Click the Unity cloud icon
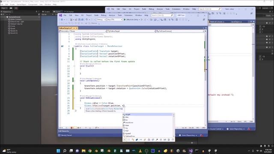The image size is (274, 154). click(11, 8)
